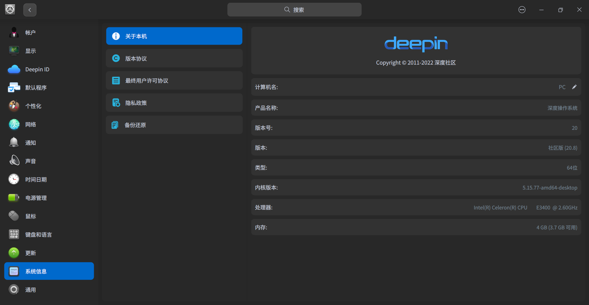Image resolution: width=589 pixels, height=305 pixels.
Task: Open the 时间日期 clock icon
Action: coord(14,179)
